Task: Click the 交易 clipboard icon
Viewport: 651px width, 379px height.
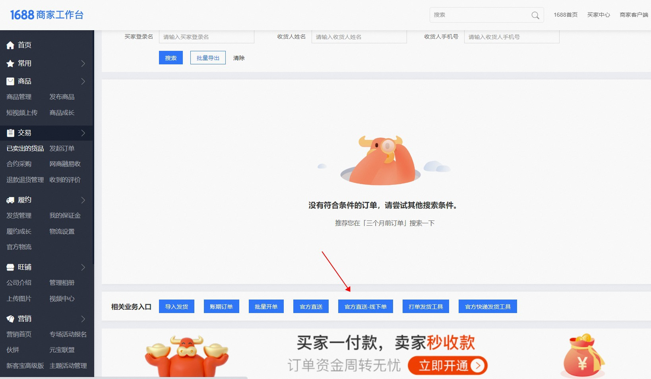Action: (10, 133)
